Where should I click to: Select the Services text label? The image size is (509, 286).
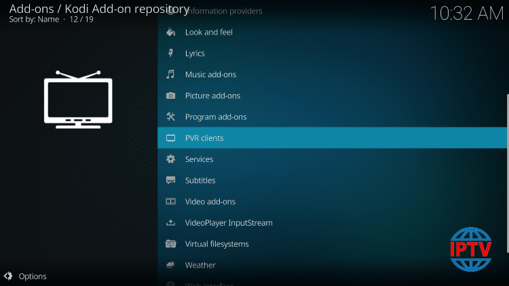pos(199,159)
